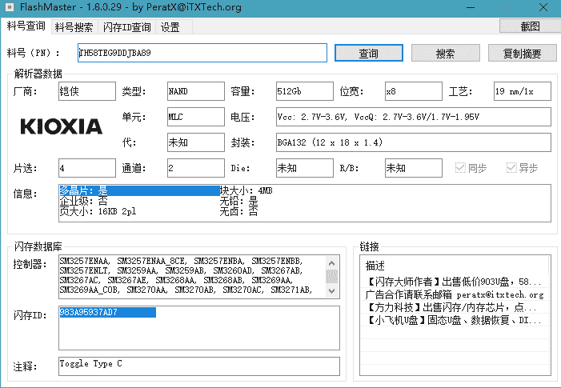The width and height of the screenshot is (561, 388).
Task: Open the 闪存大师作者 link entry
Action: 454,282
